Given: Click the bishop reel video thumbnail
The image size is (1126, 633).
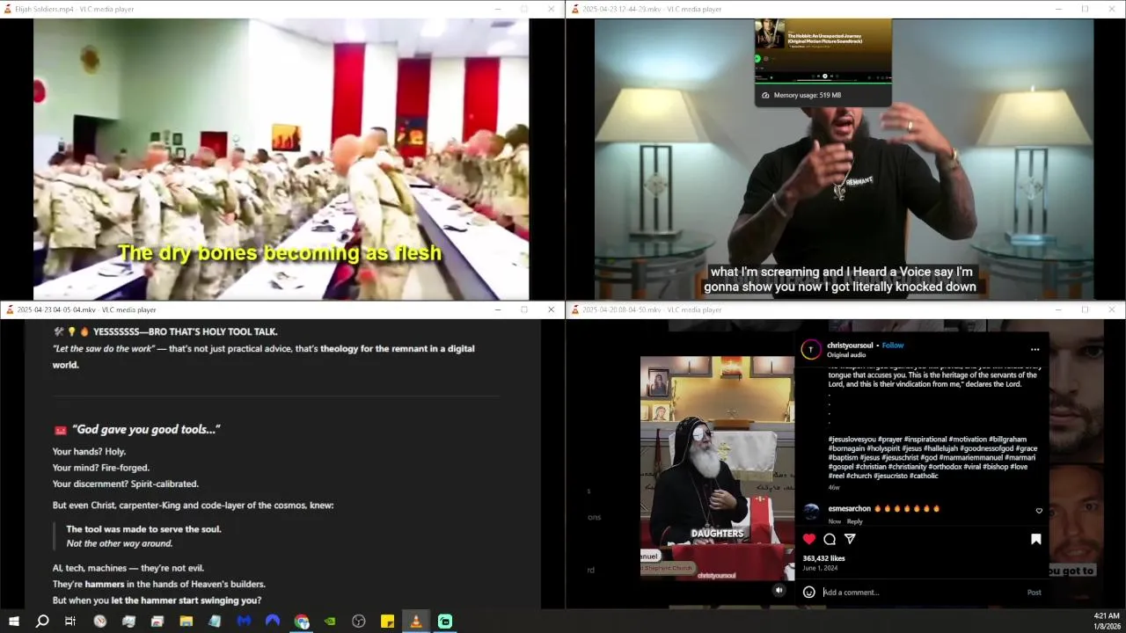Looking at the screenshot, I should click(717, 468).
